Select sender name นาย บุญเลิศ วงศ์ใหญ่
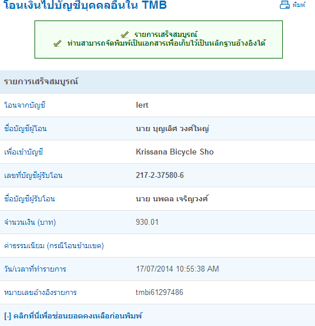Image resolution: width=315 pixels, height=326 pixels. pyautogui.click(x=172, y=129)
